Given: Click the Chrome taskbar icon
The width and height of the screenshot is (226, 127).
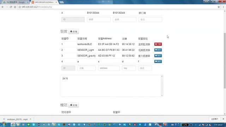Looking at the screenshot, I should 13,125.
